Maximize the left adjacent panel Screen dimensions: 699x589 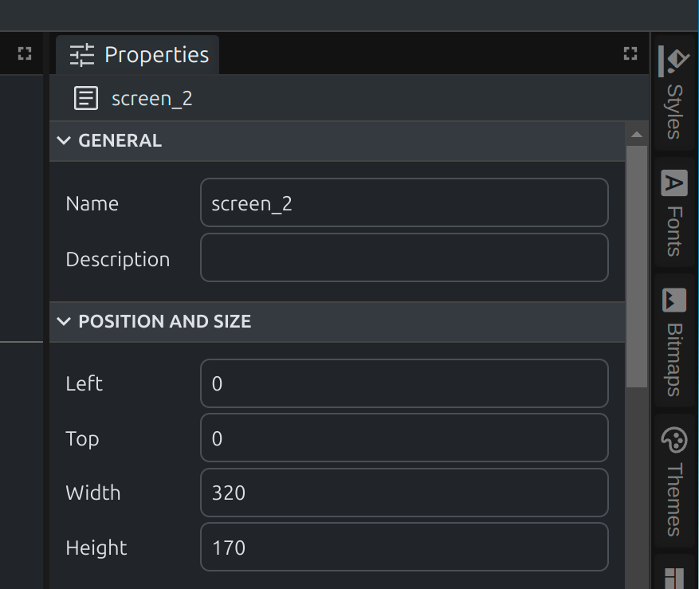click(25, 54)
